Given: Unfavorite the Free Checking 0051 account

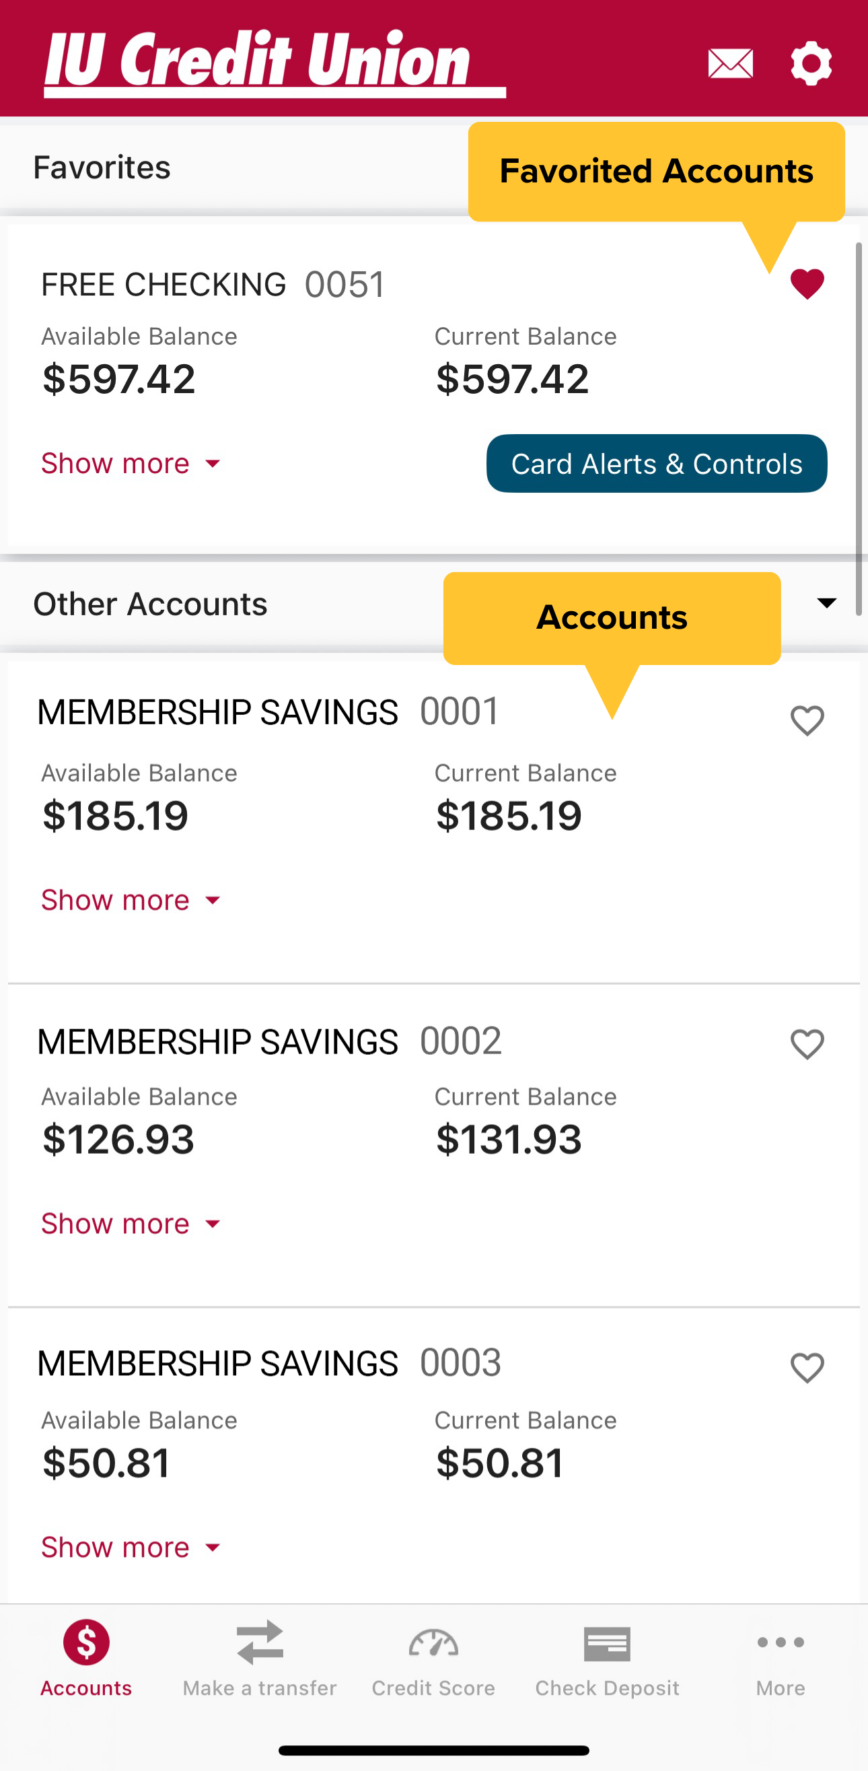Looking at the screenshot, I should pos(807,284).
